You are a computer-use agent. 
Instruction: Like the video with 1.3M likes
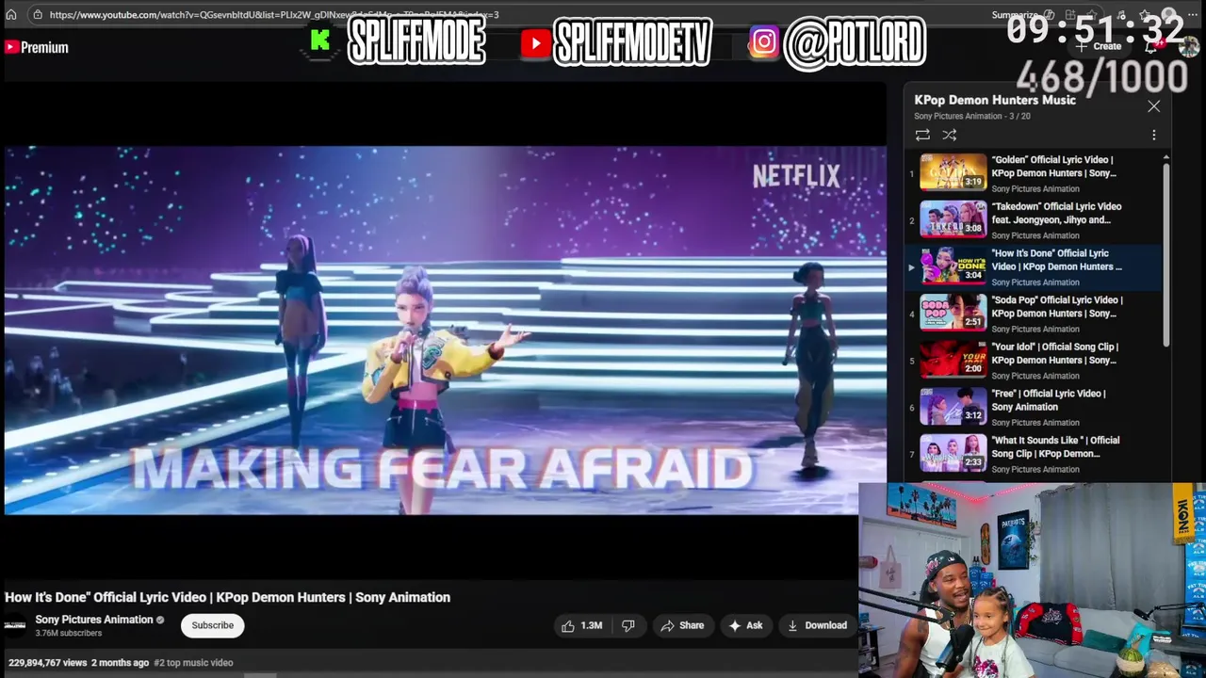[581, 625]
